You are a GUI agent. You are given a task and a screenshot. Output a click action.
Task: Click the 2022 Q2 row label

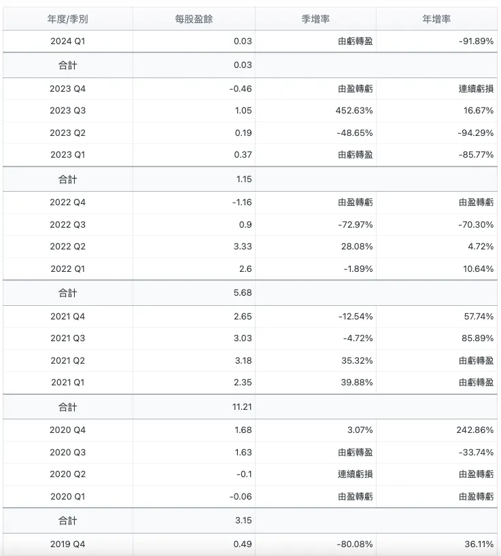pyautogui.click(x=67, y=247)
